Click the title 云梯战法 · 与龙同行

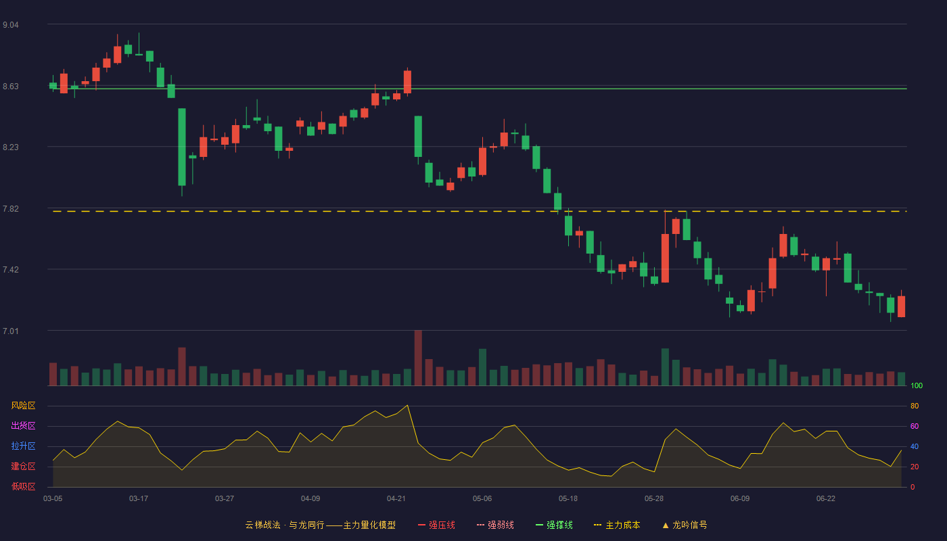coord(284,525)
